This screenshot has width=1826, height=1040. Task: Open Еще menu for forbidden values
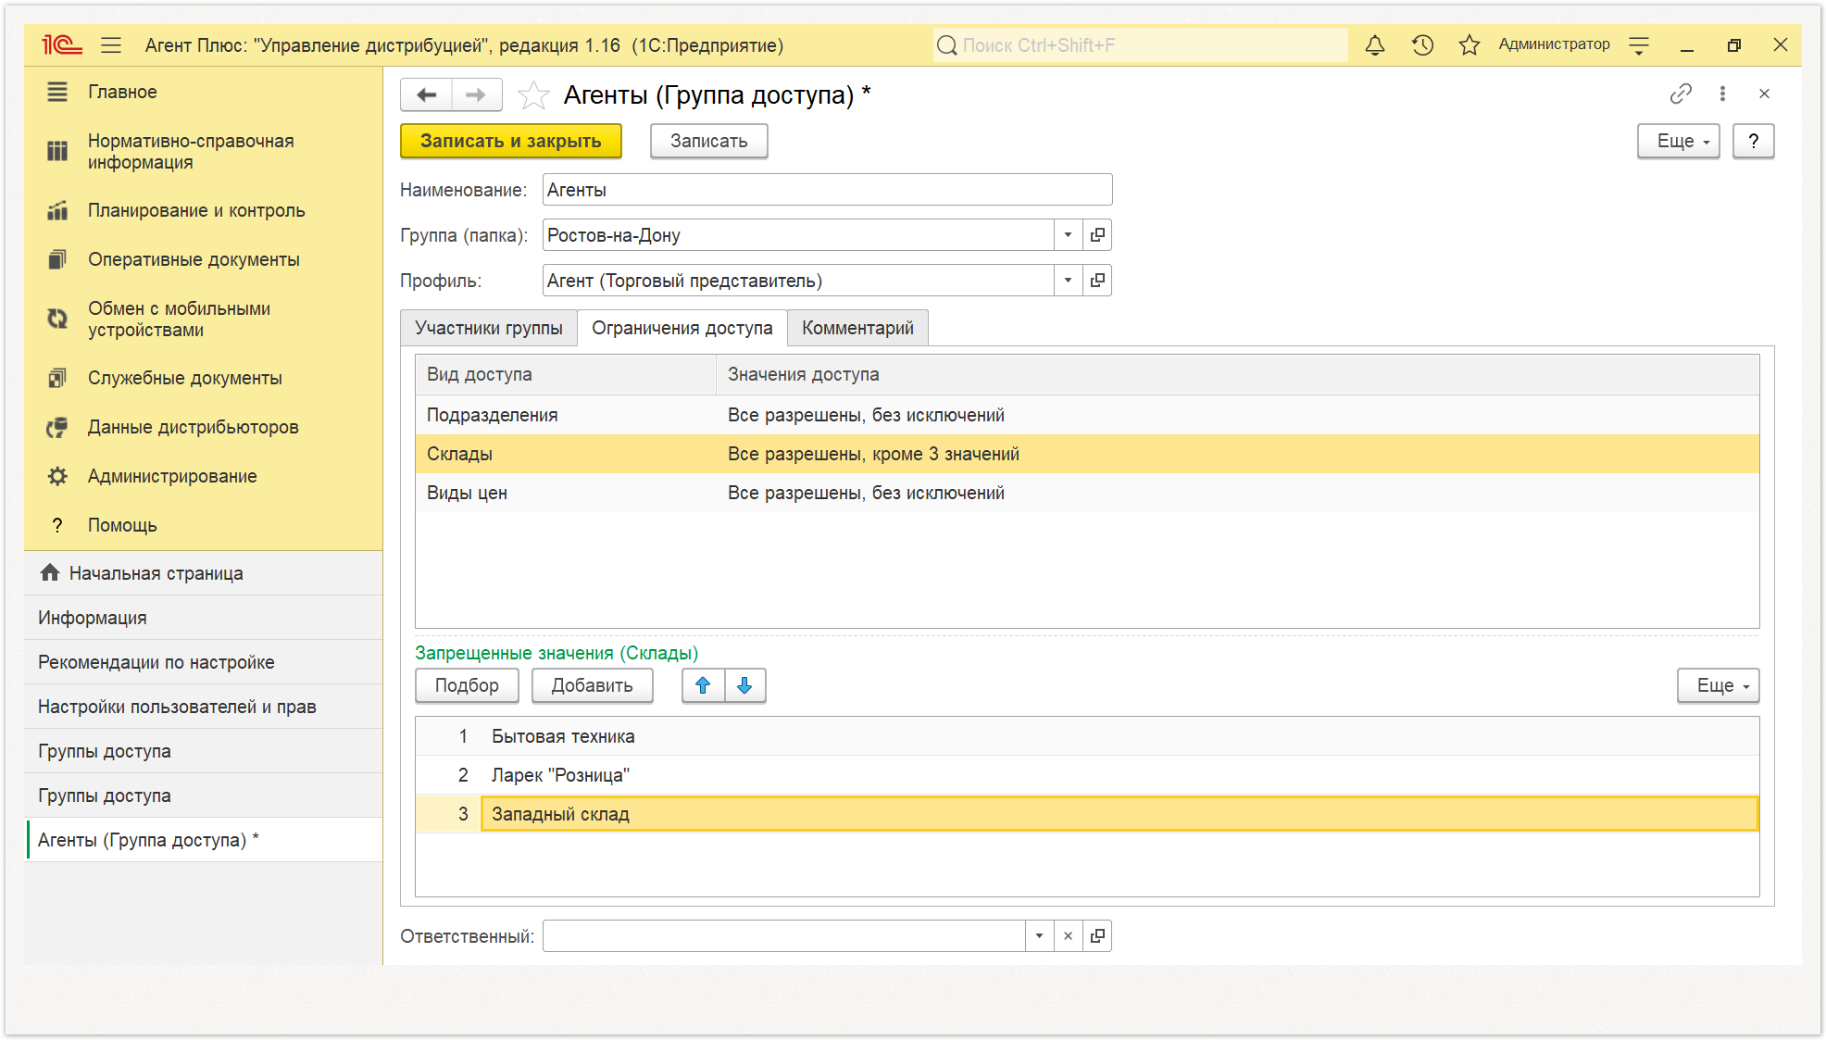pos(1718,685)
